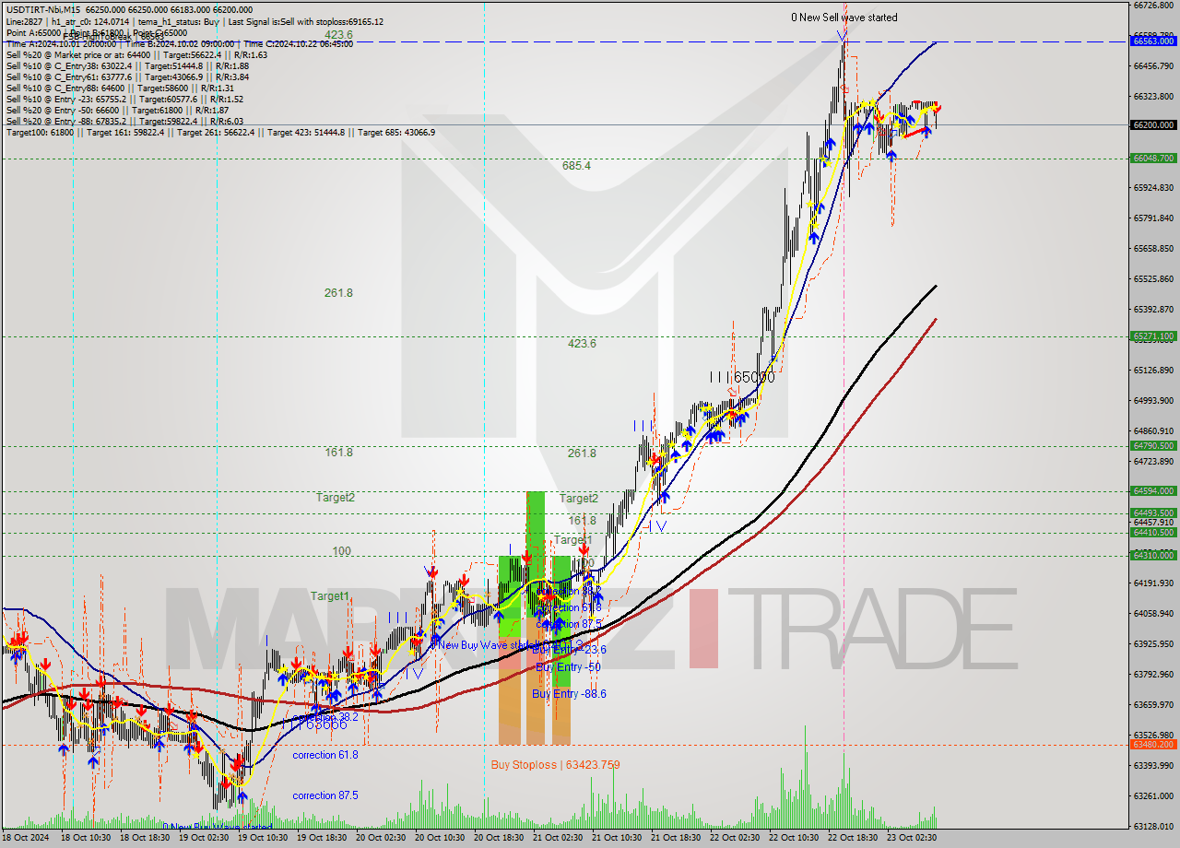
Task: Click the 'Buy Entry -23.6' label
Action: 569,649
